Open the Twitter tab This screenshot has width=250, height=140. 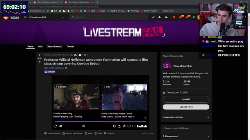70,47
